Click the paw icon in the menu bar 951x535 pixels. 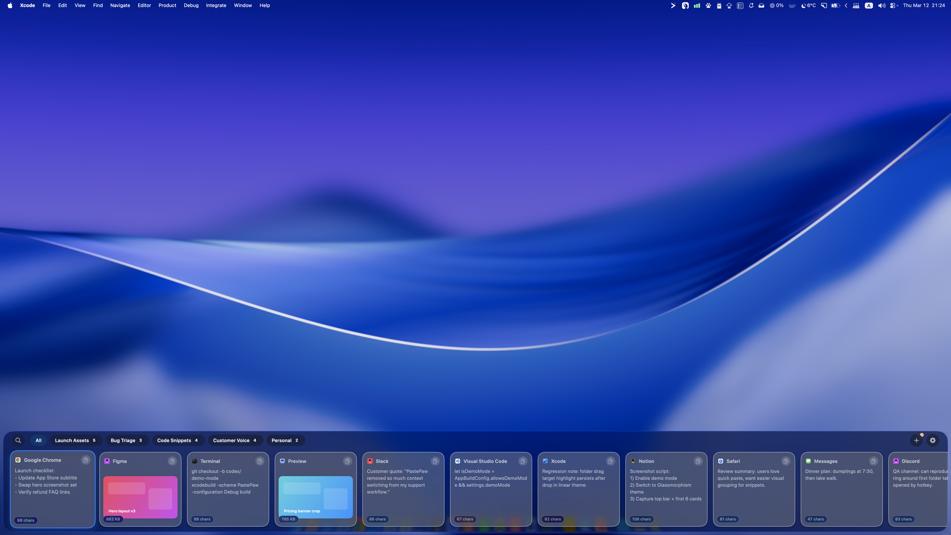coord(708,6)
